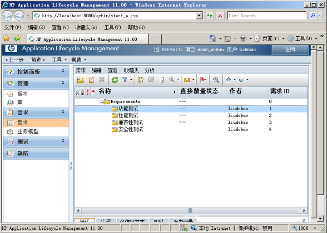Collapse the Requirements root tree node
This screenshot has height=233, width=327.
point(102,102)
